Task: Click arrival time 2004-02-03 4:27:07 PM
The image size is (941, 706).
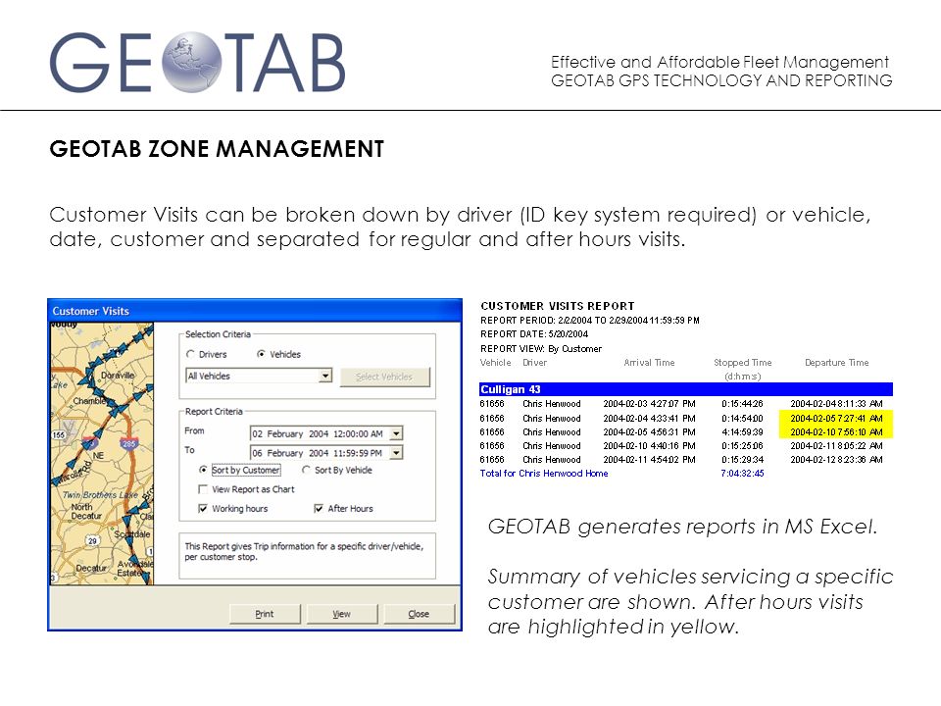Action: click(649, 403)
